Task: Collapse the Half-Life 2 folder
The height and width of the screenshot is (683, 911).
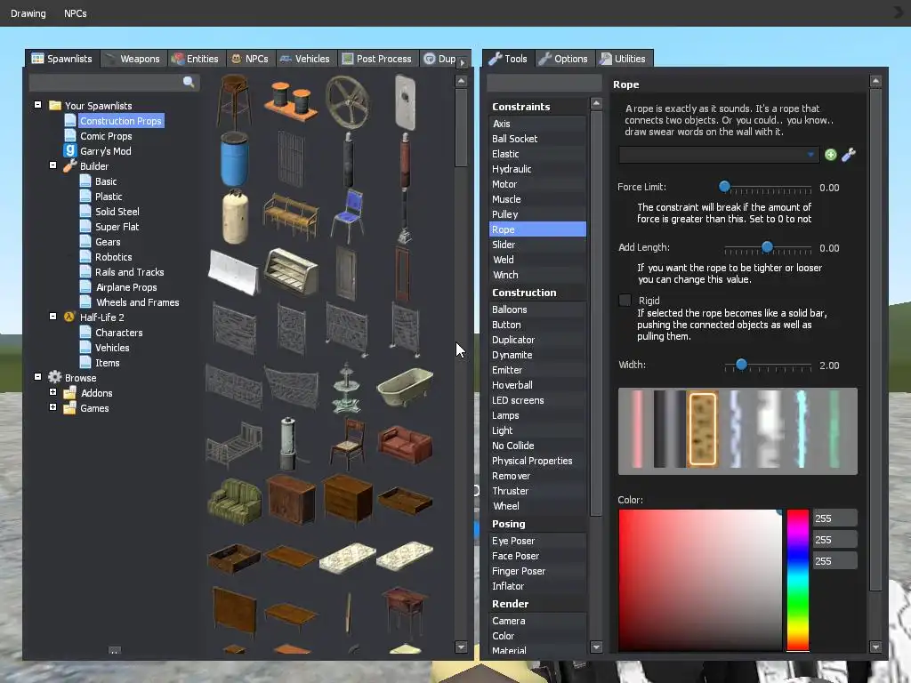Action: [52, 317]
